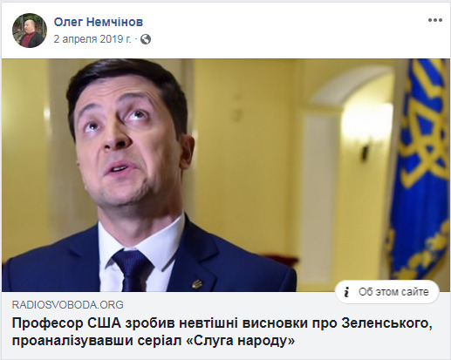Viewport: 451px width, 360px height.
Task: Open the three-dot post options menu
Action: (x=435, y=20)
